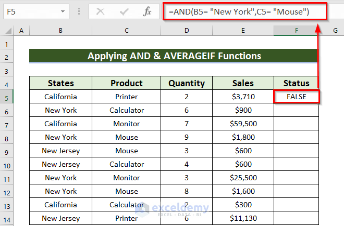This screenshot has width=344, height=226.
Task: Click the California cell in row 5
Action: click(x=61, y=97)
